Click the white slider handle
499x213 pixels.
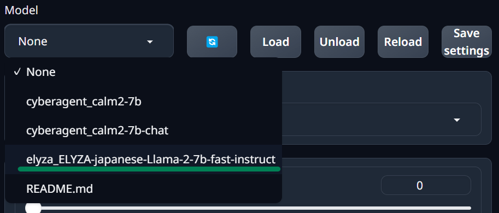tap(33, 209)
